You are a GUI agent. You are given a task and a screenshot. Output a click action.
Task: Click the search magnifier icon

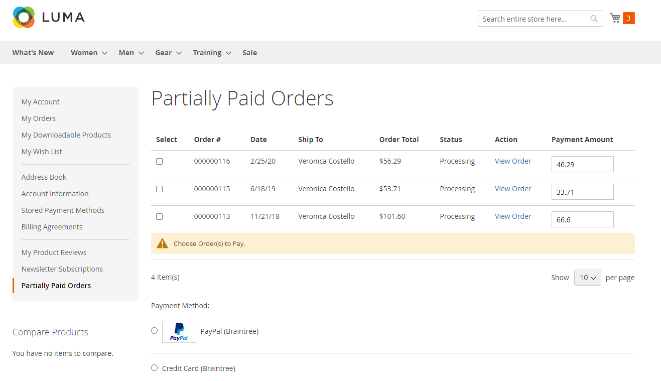[594, 19]
